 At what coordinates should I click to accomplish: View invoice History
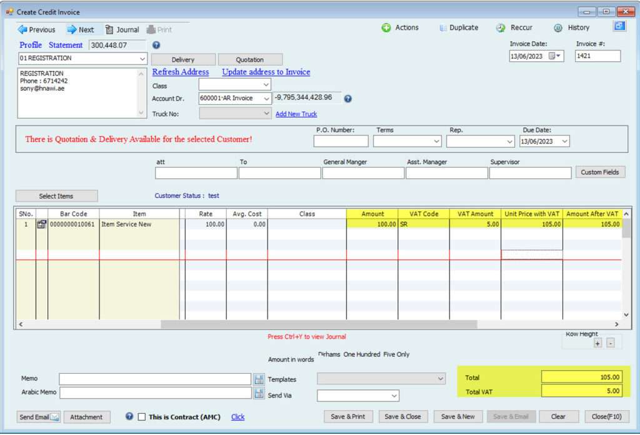(x=571, y=27)
